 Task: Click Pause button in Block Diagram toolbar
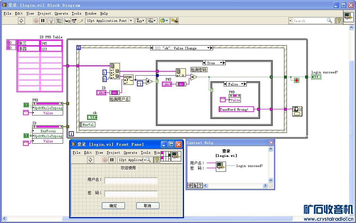pyautogui.click(x=43, y=21)
